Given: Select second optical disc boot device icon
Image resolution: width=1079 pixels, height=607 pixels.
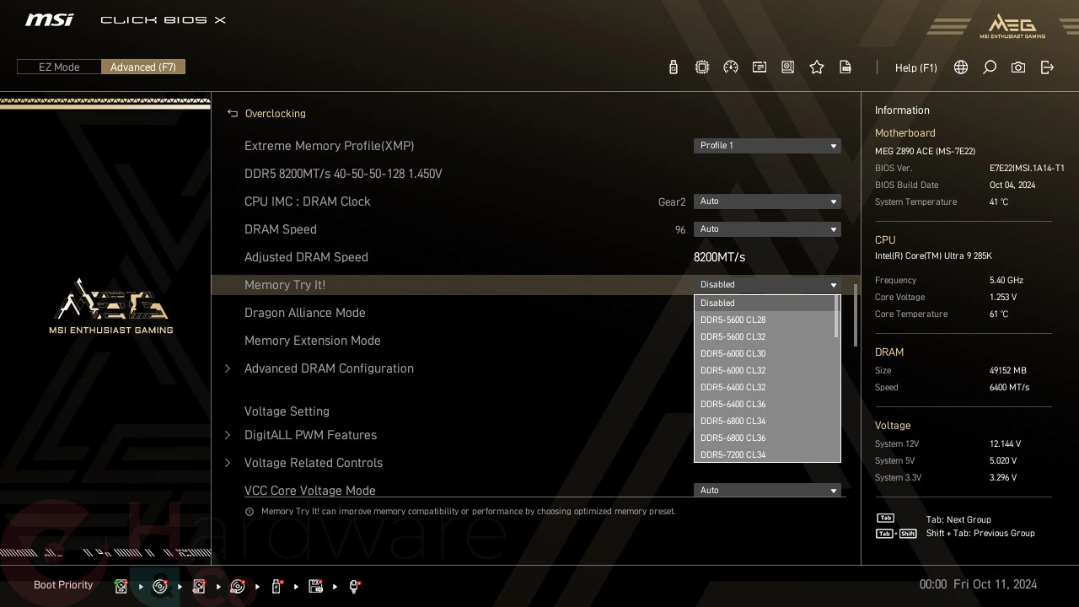Looking at the screenshot, I should tap(238, 586).
